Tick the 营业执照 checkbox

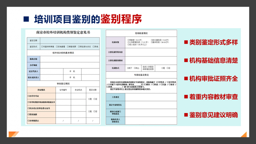(x=29, y=115)
